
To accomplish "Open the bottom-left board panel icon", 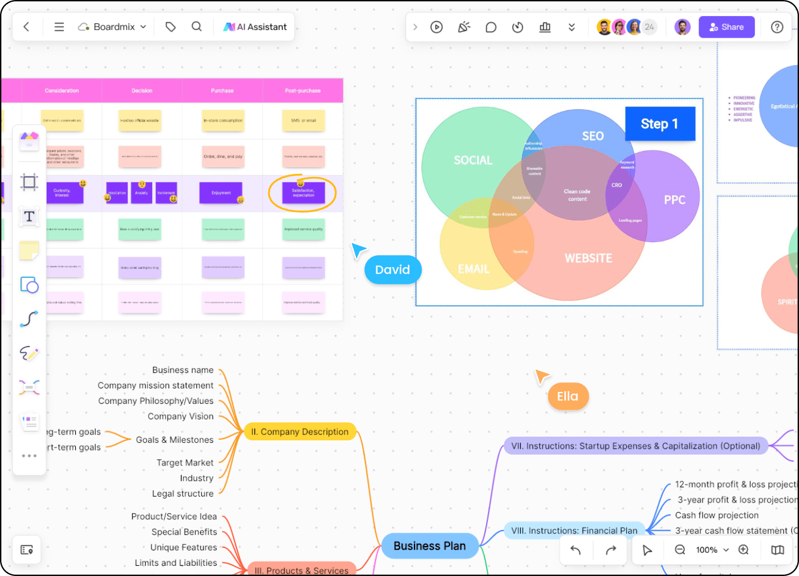I will 27,550.
